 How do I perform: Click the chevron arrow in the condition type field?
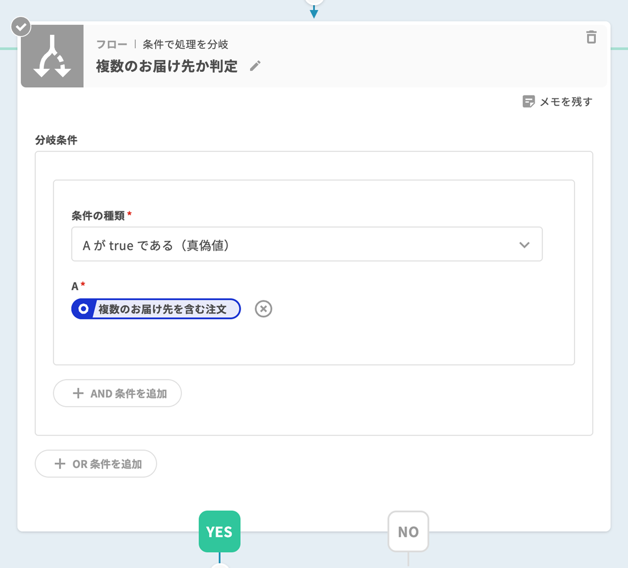tap(524, 245)
